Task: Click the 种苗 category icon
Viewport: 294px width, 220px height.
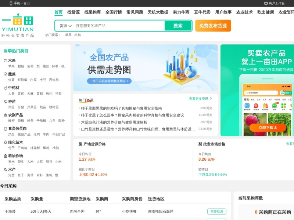Action: click(x=6, y=102)
